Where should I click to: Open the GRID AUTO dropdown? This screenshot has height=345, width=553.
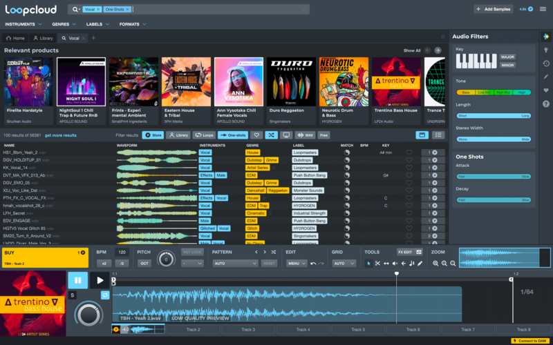[344, 264]
